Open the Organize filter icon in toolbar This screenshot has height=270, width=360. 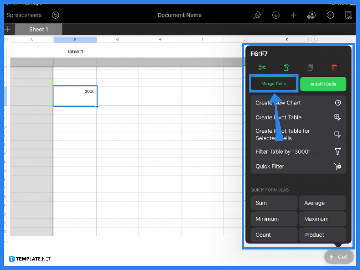276,15
